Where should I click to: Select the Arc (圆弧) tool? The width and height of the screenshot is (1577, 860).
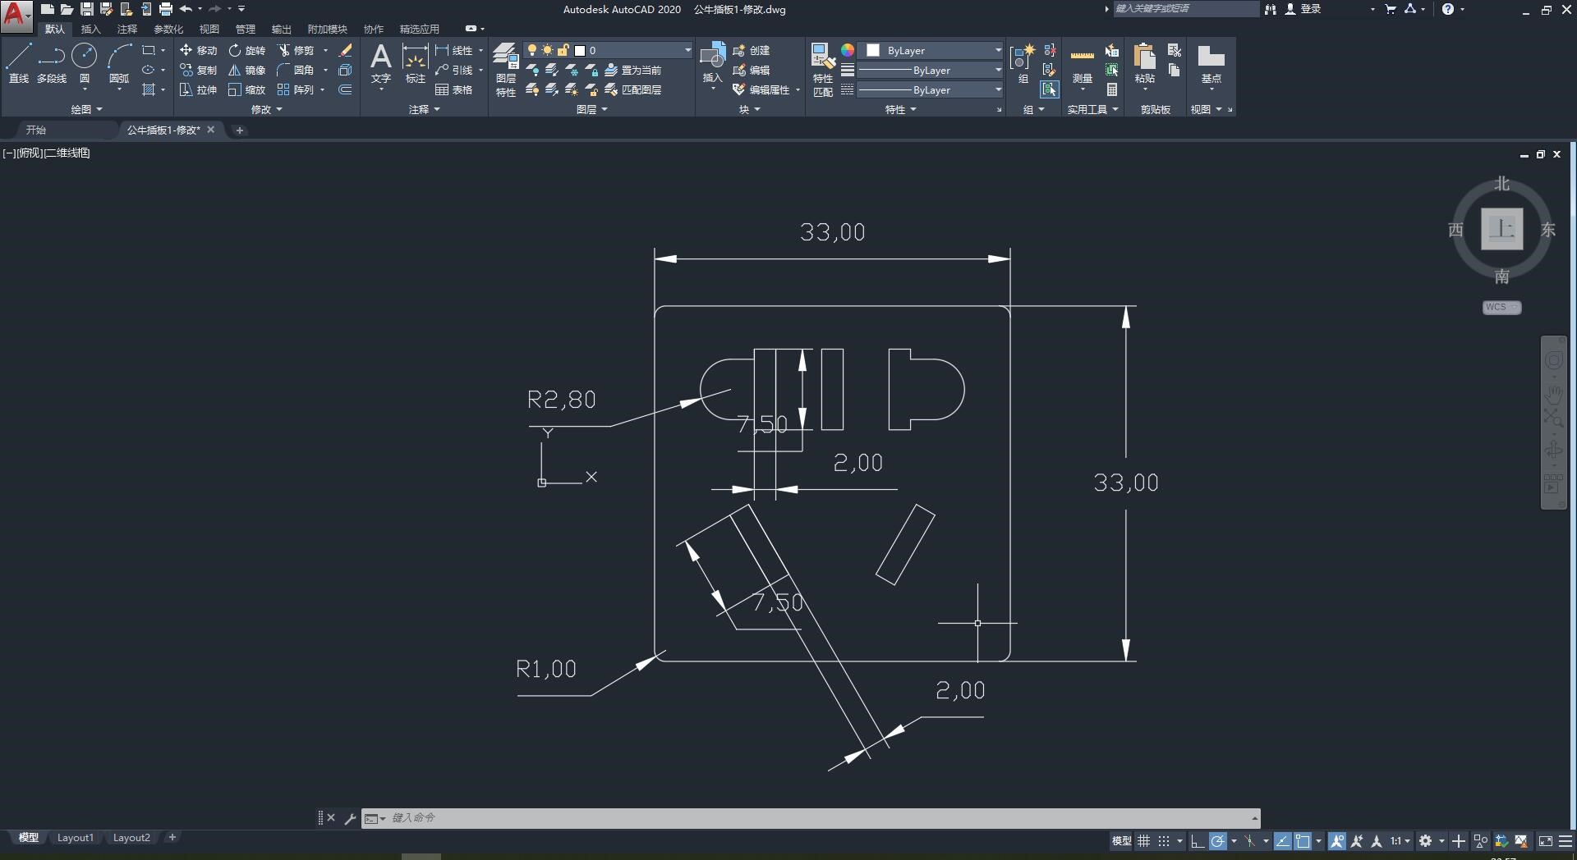[x=119, y=64]
